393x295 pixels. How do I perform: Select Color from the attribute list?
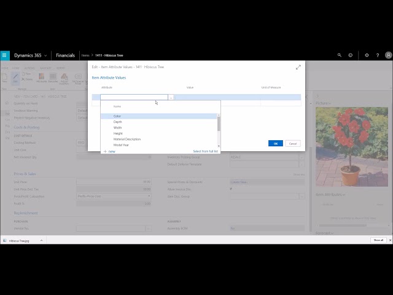(117, 116)
